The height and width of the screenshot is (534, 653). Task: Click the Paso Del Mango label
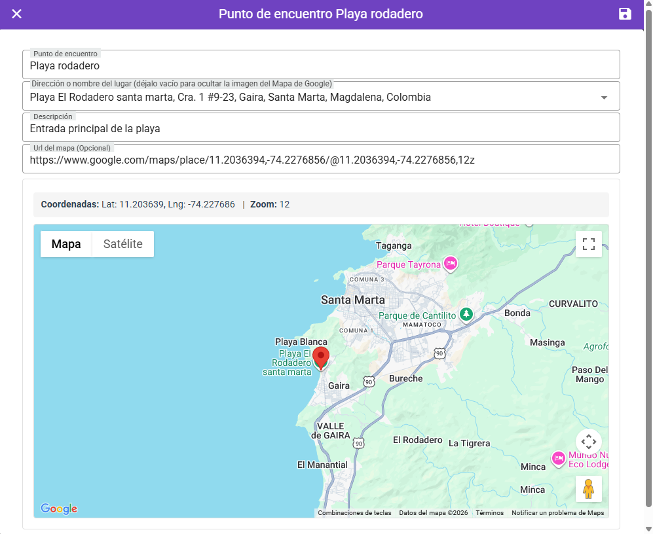(x=589, y=374)
